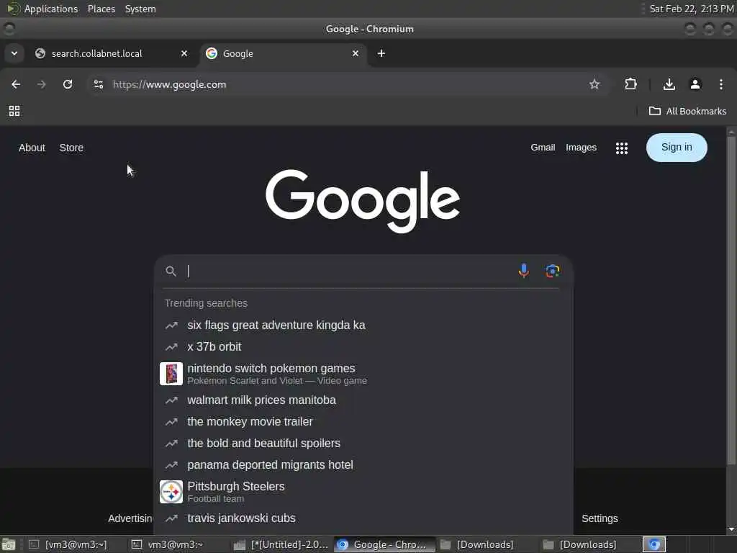This screenshot has height=553, width=737.
Task: Select suggestion 'the monkey movie trailer'
Action: (x=363, y=422)
